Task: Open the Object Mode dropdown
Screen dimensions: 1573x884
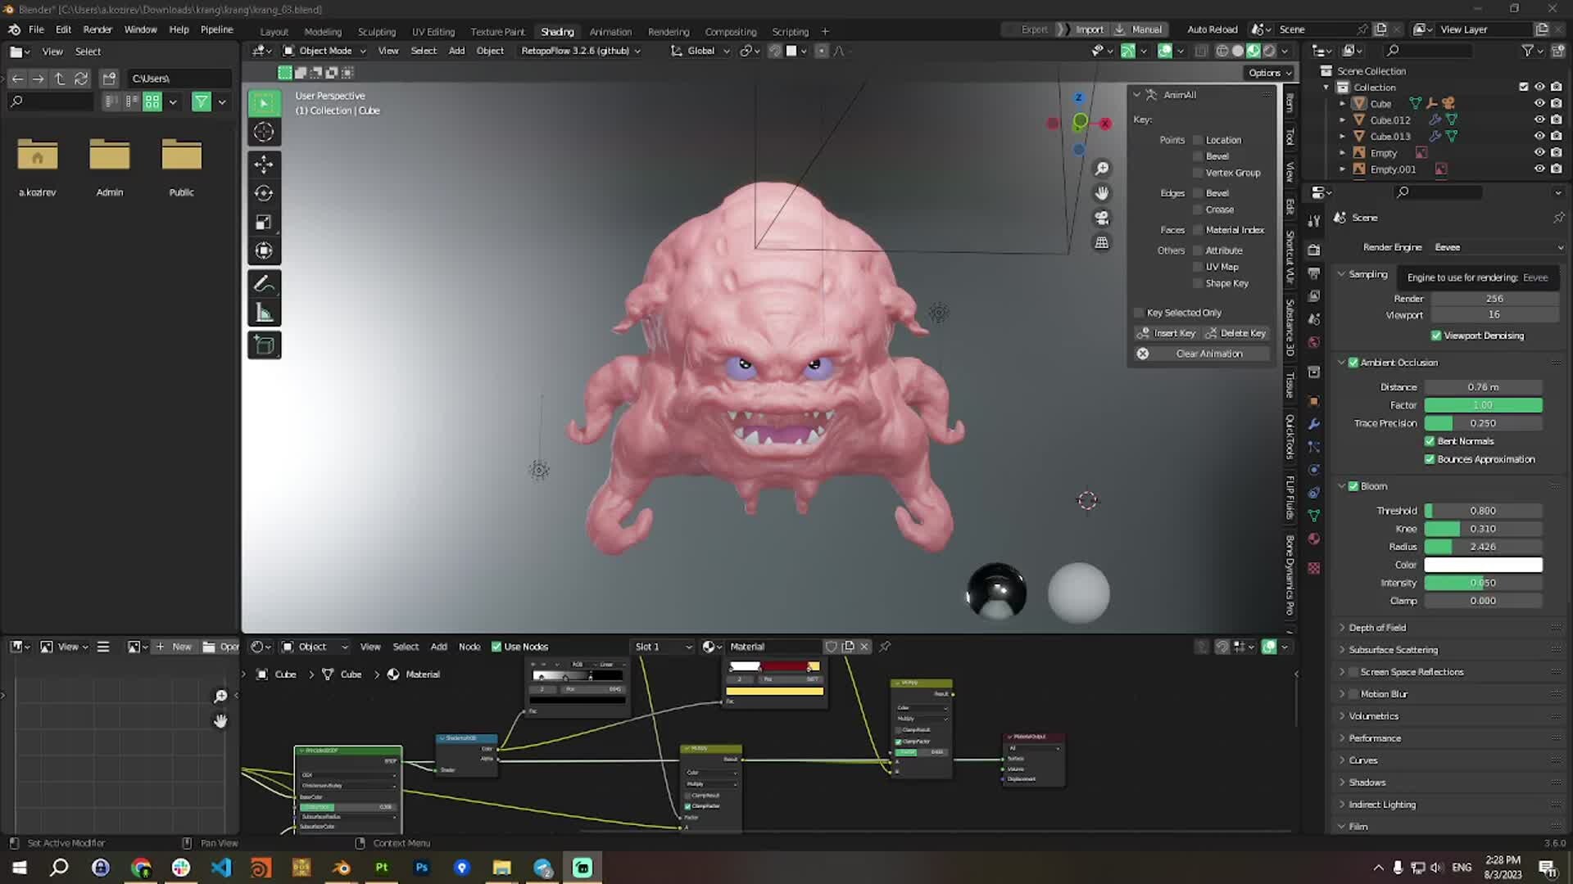Action: coord(324,51)
